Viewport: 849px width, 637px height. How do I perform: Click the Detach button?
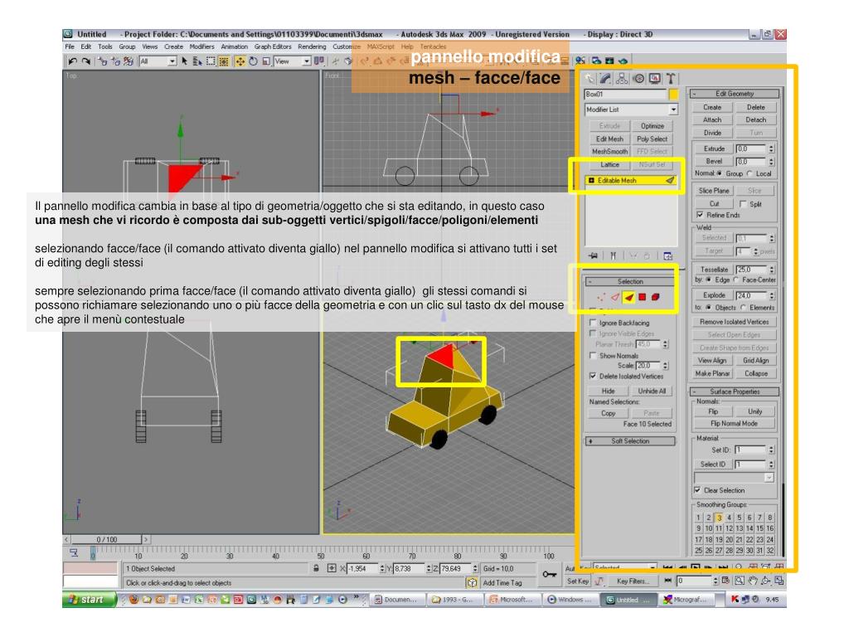(x=756, y=119)
